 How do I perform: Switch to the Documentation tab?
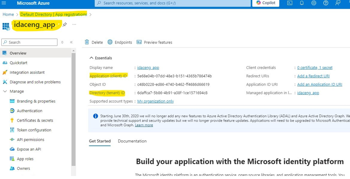click(x=132, y=141)
